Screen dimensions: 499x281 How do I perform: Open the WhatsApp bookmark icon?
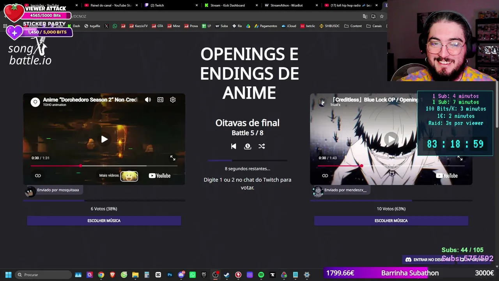115,26
